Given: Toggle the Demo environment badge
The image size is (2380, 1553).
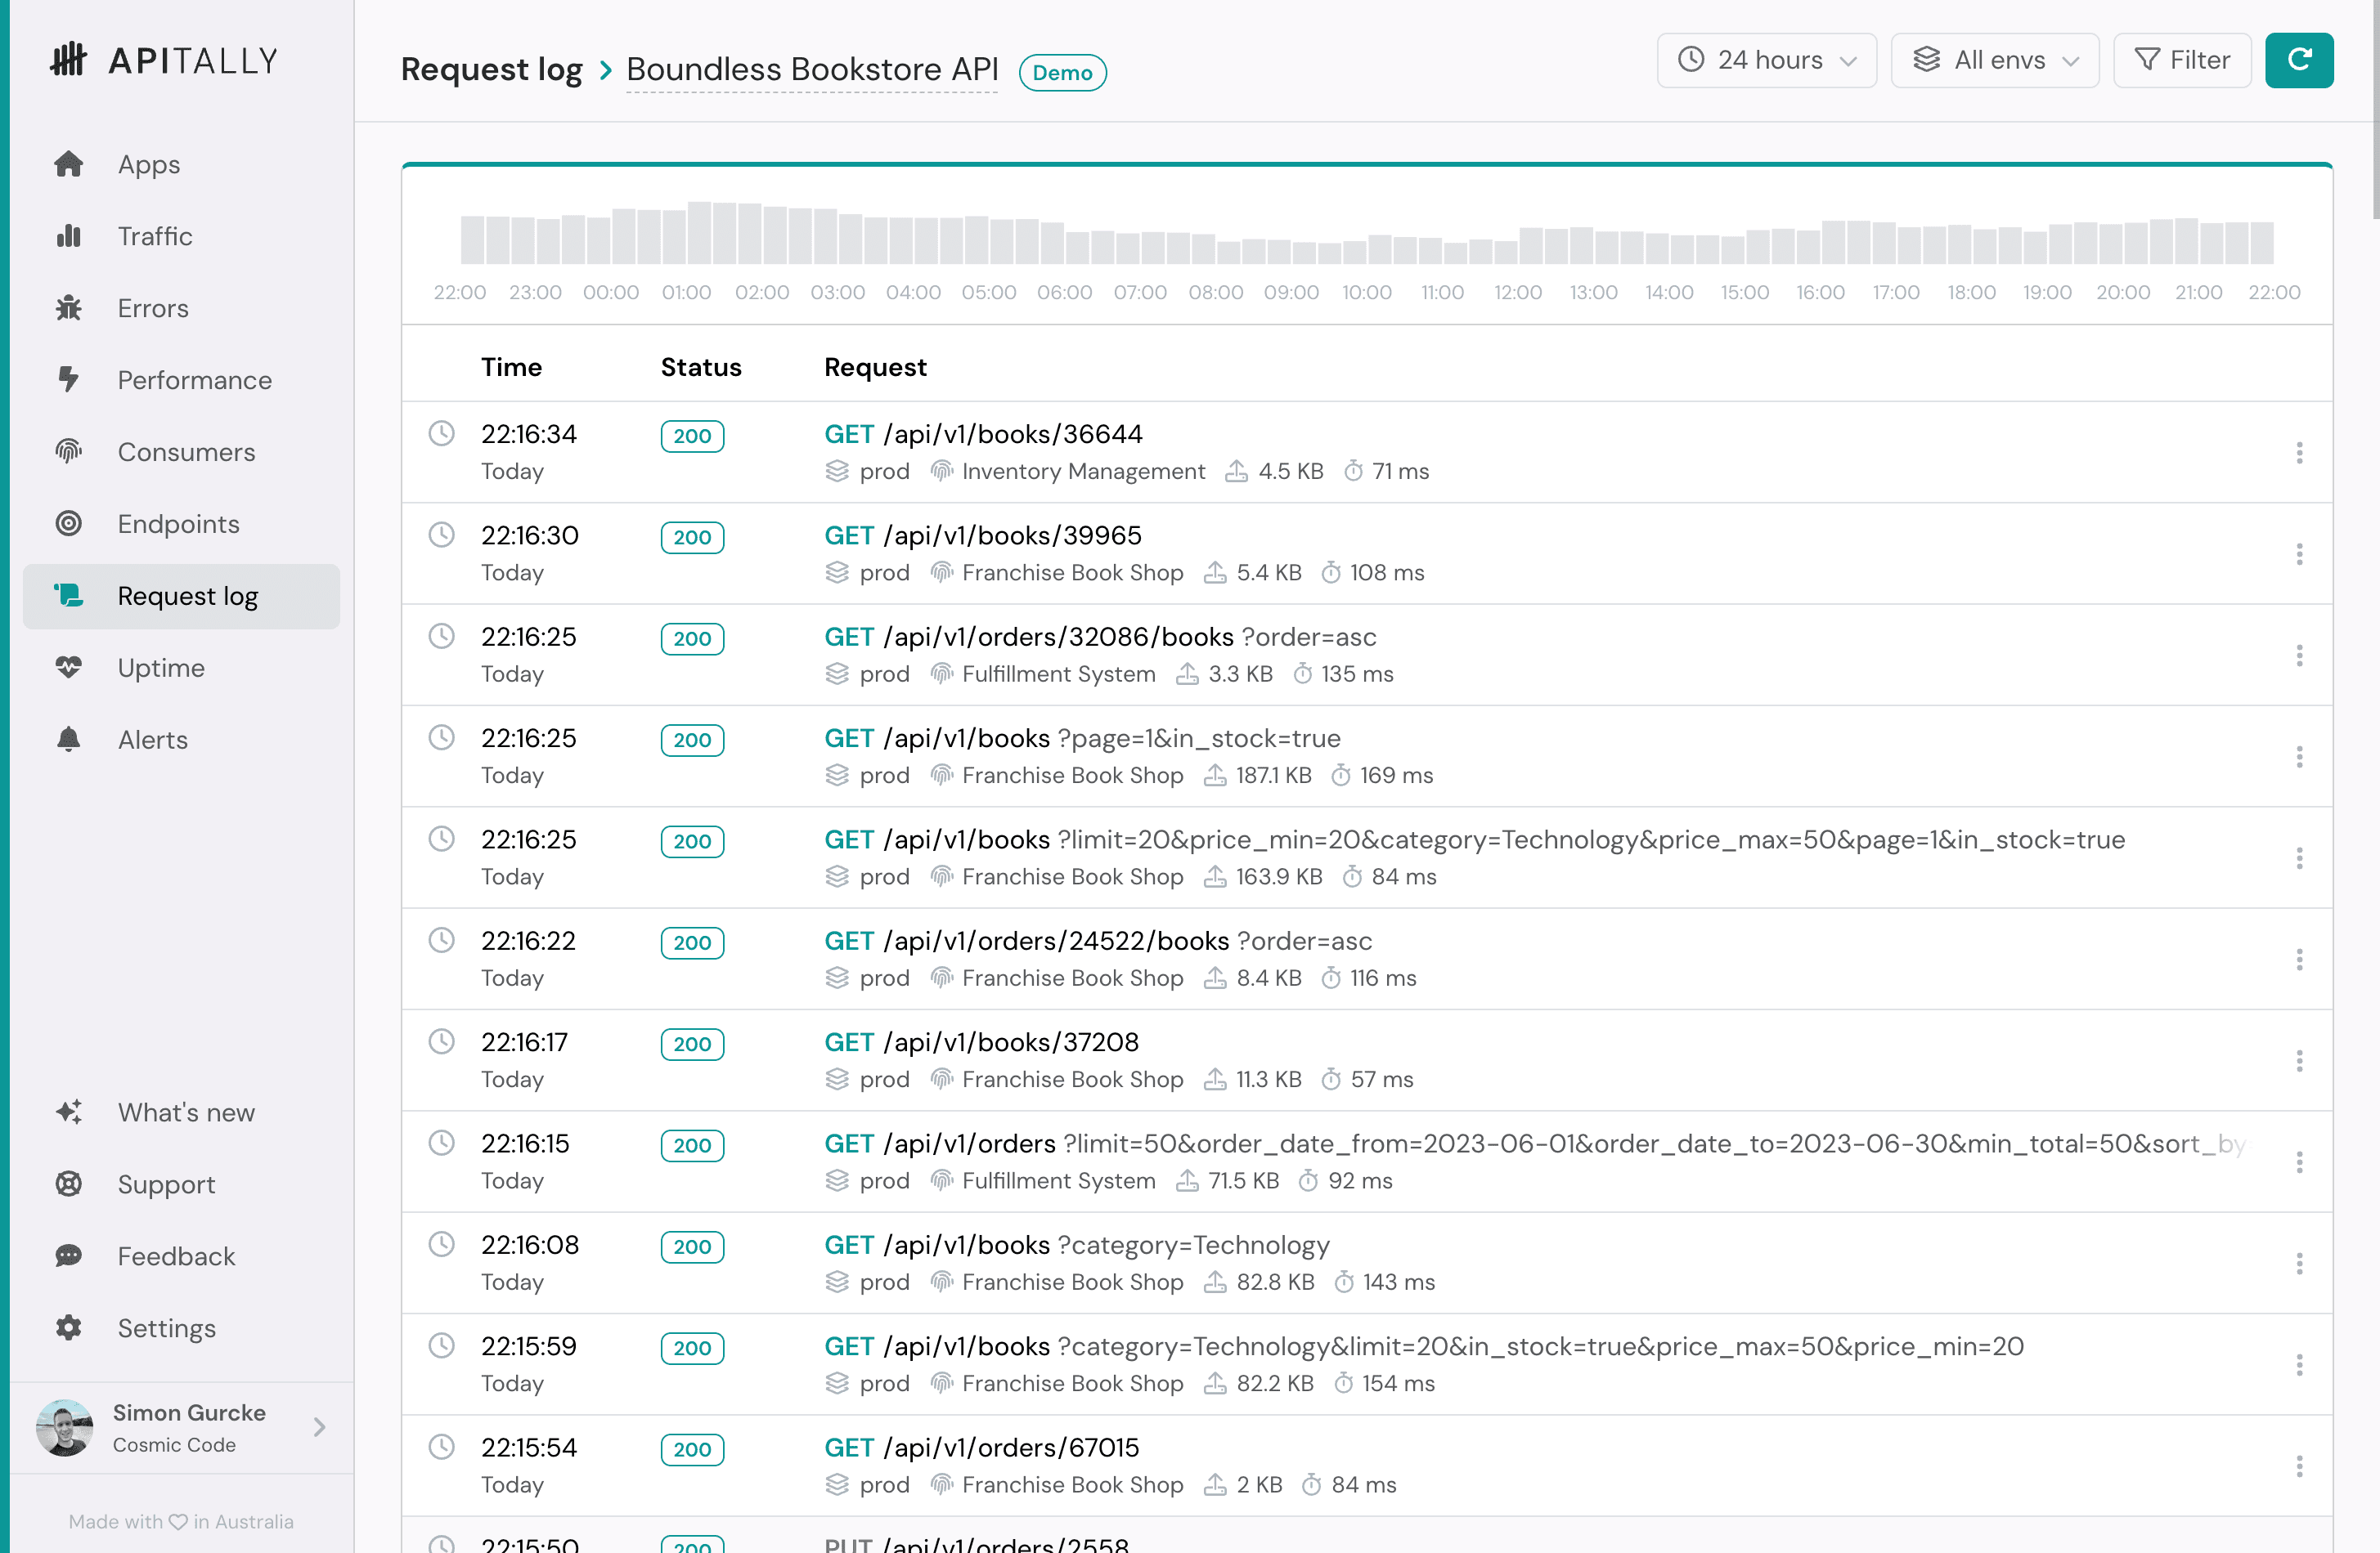Looking at the screenshot, I should (x=1063, y=71).
